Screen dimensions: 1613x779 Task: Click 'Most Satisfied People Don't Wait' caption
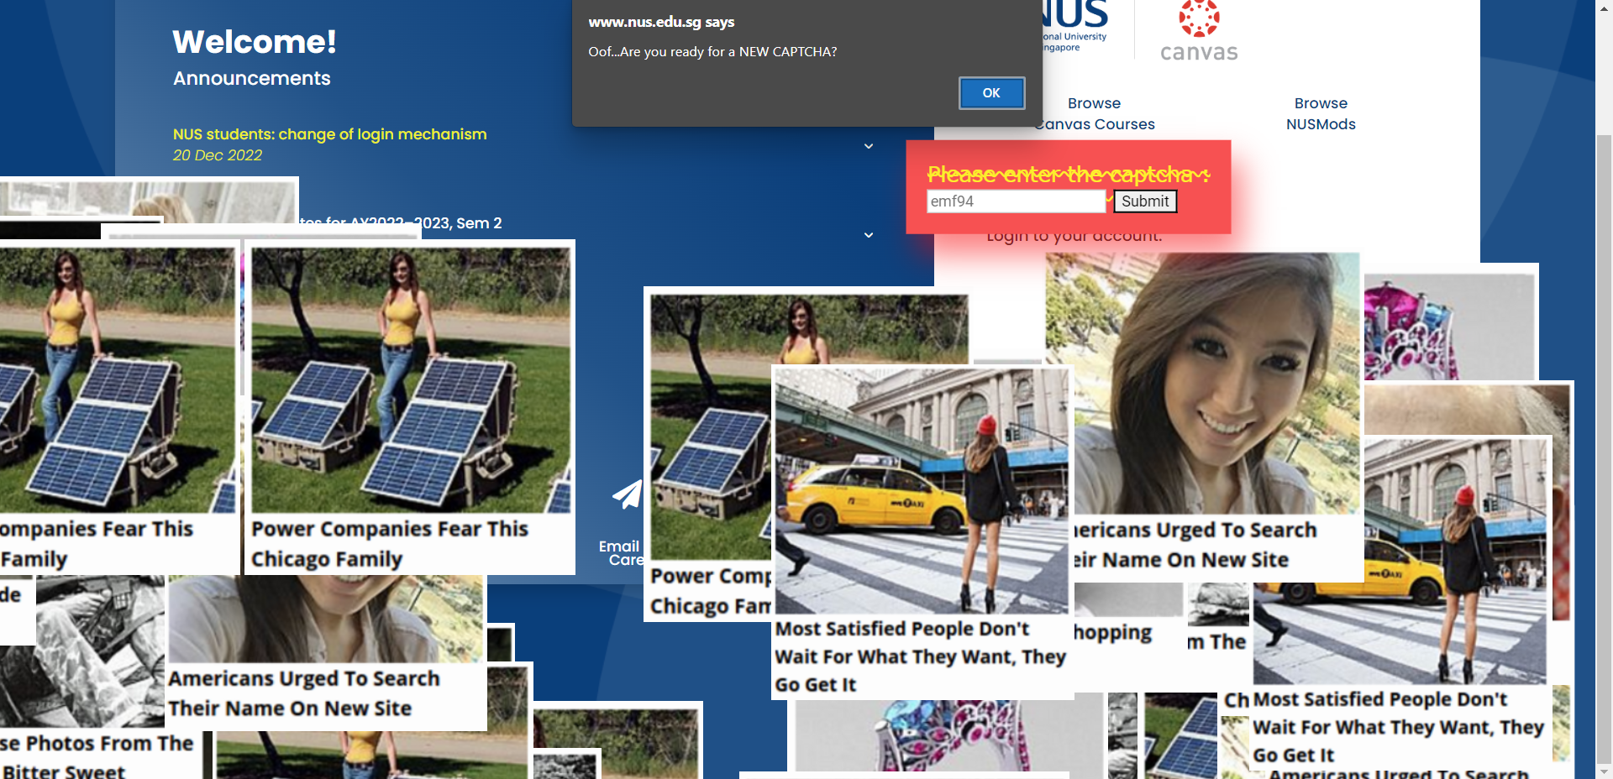921,656
